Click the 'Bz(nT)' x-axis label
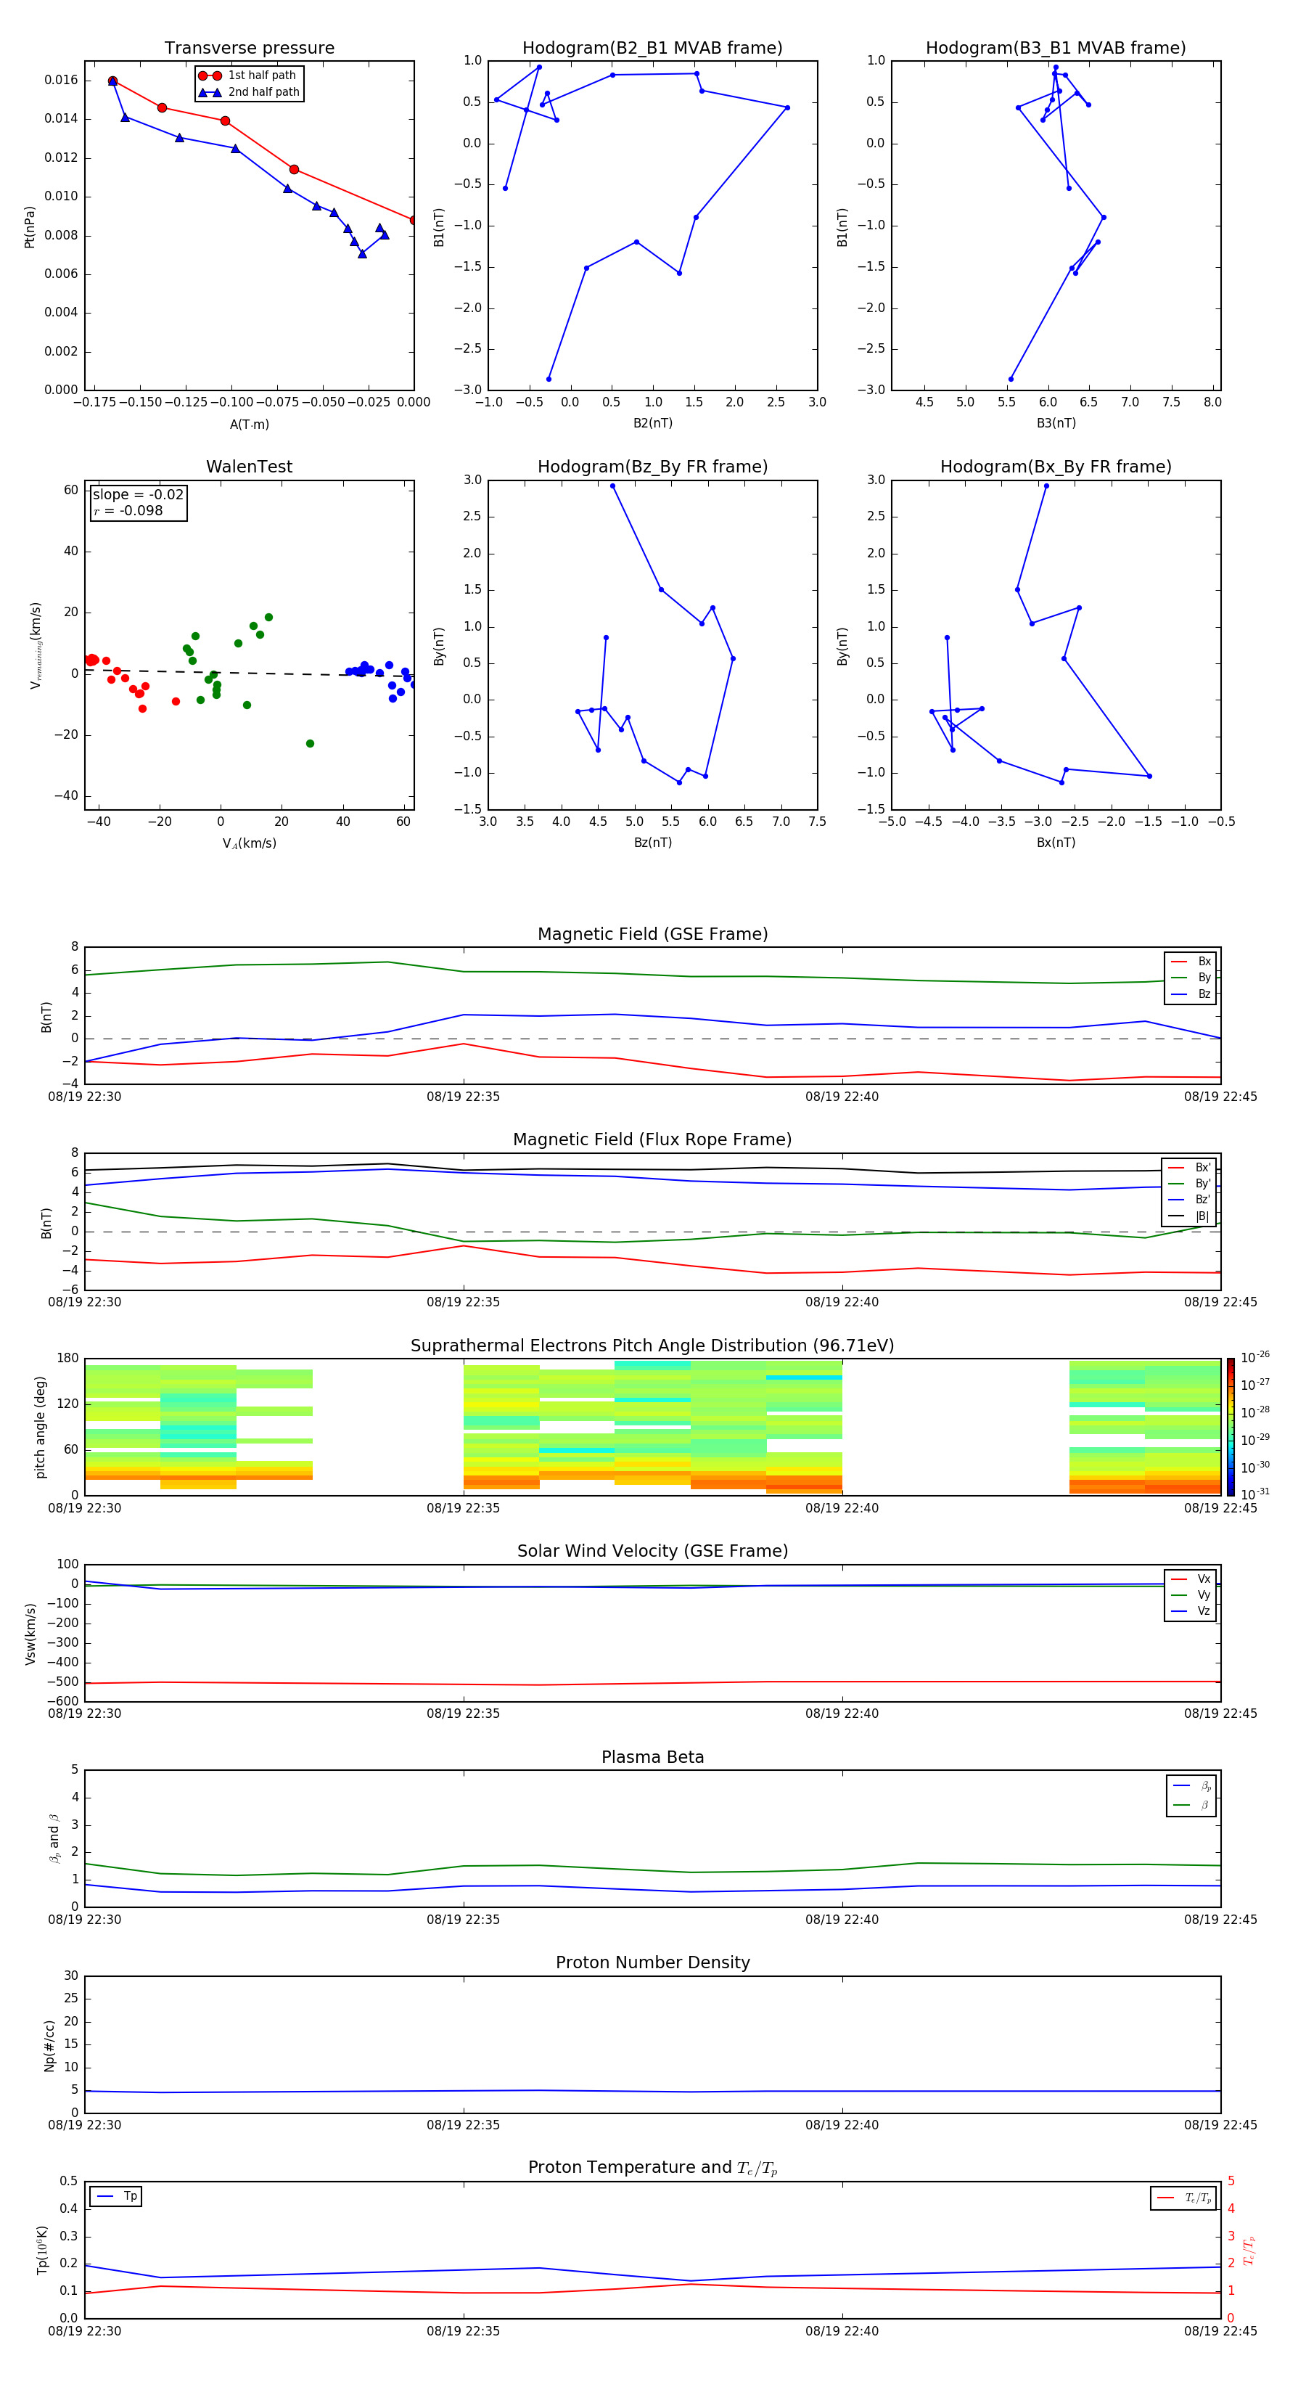Image resolution: width=1306 pixels, height=2395 pixels. click(x=652, y=843)
